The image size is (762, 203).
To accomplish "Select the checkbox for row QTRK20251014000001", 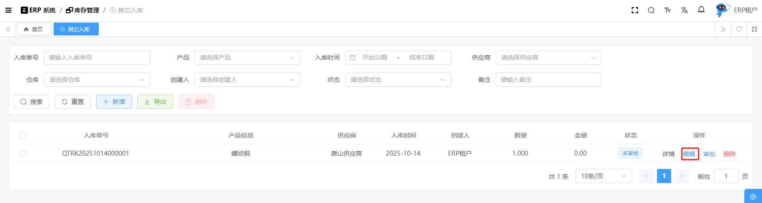I will point(23,153).
